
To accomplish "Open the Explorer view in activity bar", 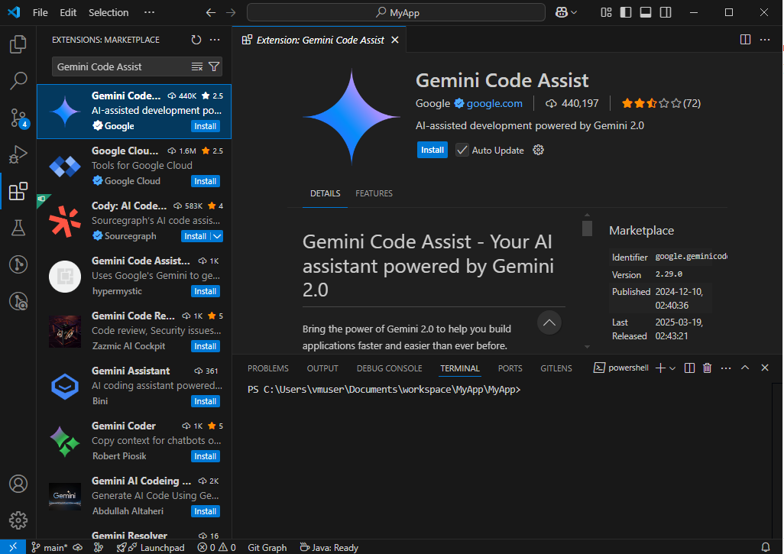I will click(x=18, y=44).
